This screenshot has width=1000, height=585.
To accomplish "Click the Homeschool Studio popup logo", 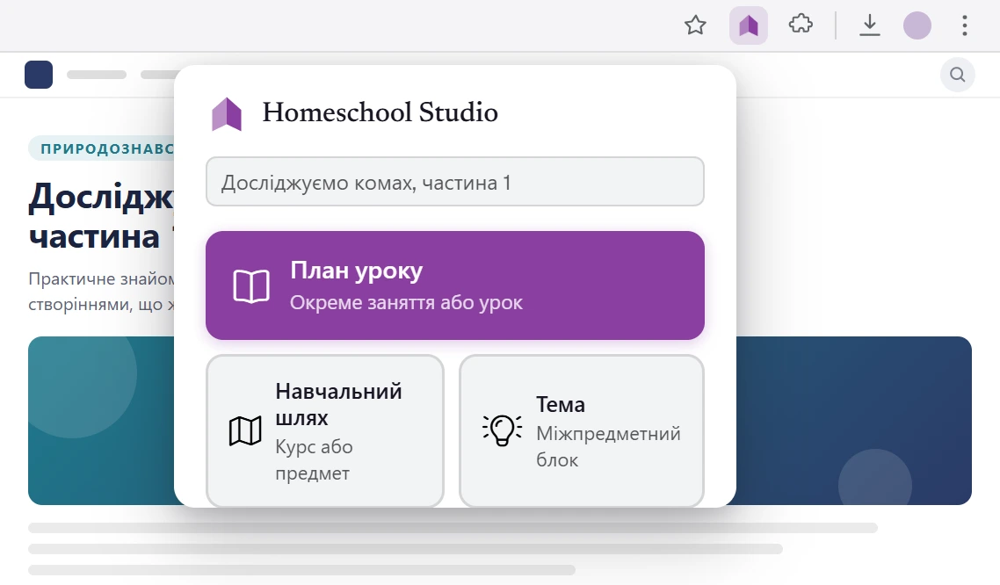I will [x=227, y=114].
